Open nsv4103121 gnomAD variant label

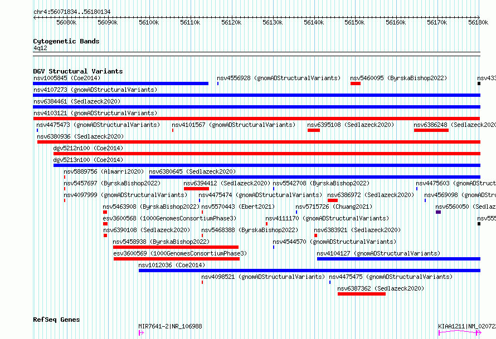[95, 113]
